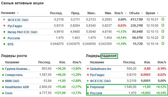The image size is (168, 97).
Task: Open the Ozon stock link
Action: pyautogui.click(x=9, y=93)
